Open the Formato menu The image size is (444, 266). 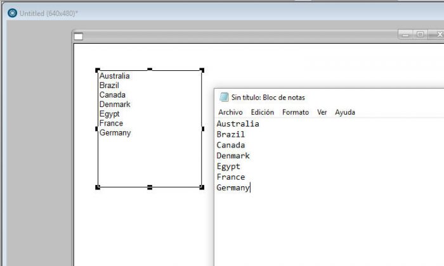click(296, 112)
